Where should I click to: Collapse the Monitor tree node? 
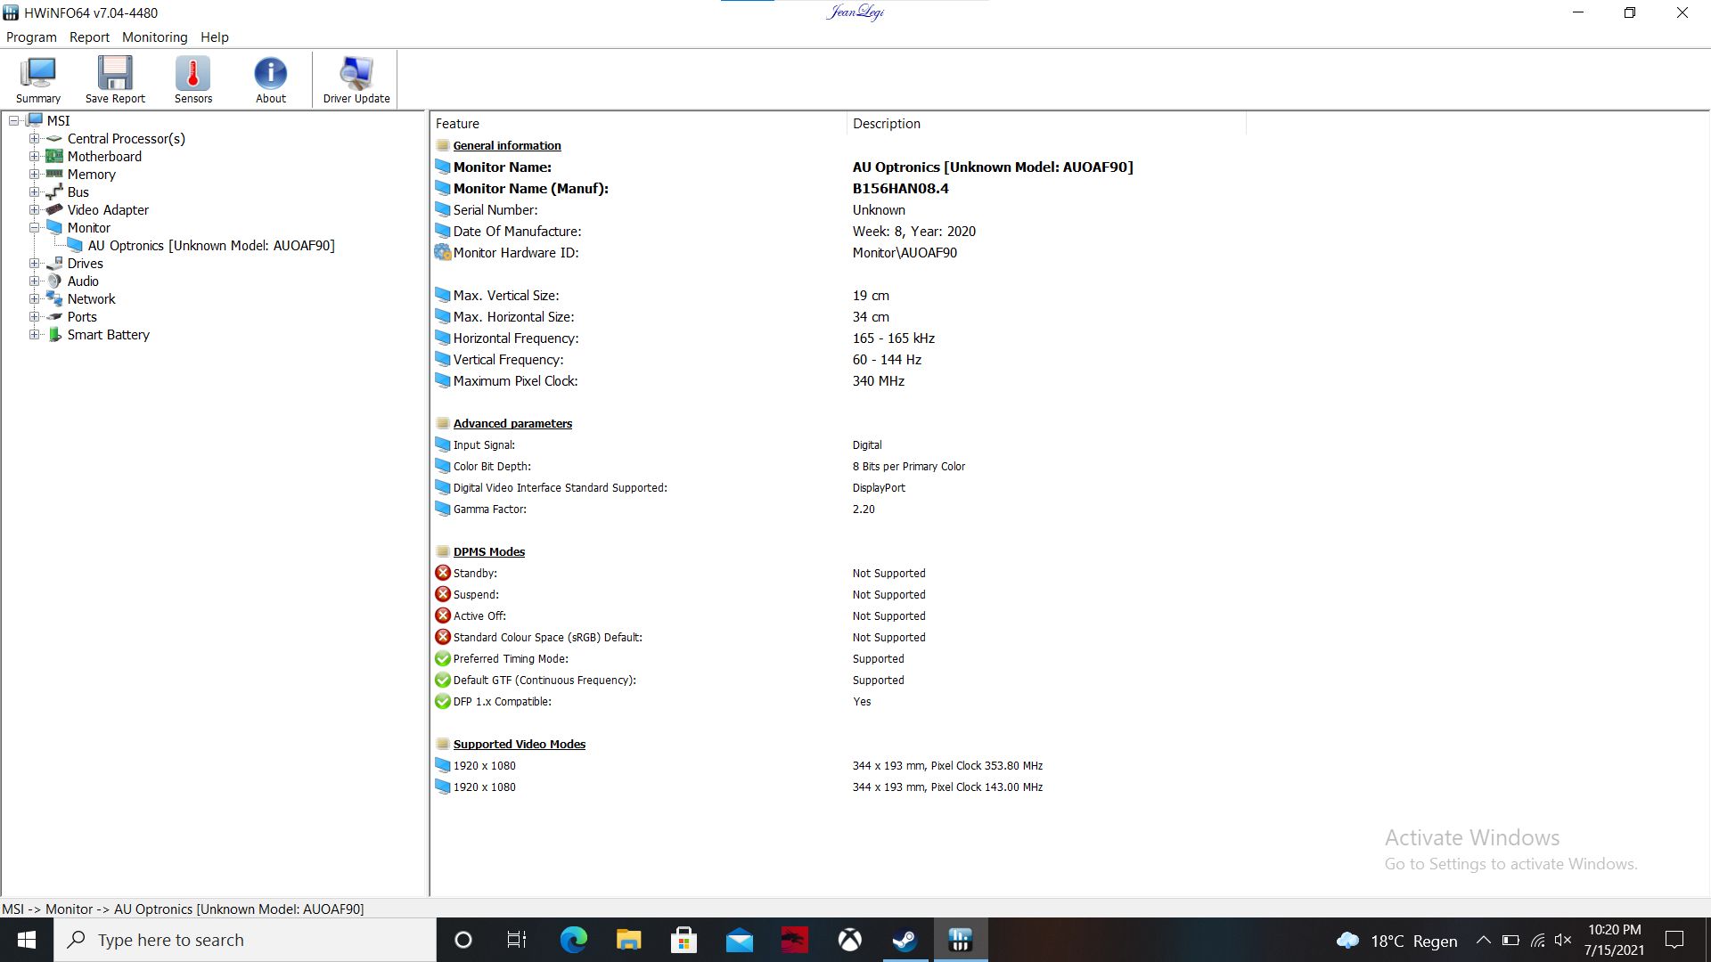click(x=34, y=227)
